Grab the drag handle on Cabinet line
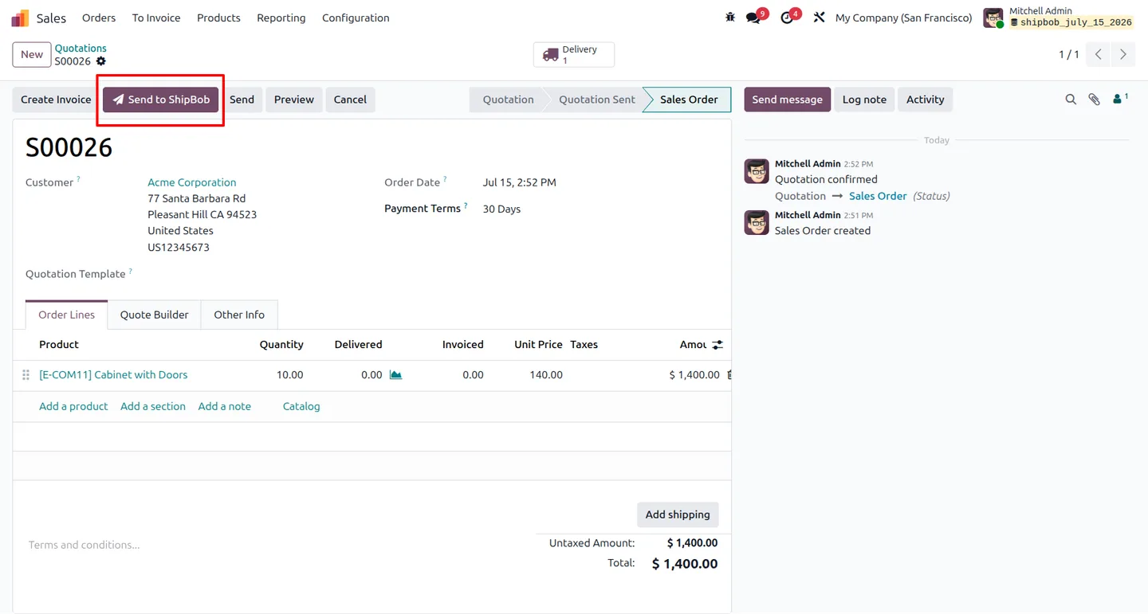1148x614 pixels. tap(26, 374)
